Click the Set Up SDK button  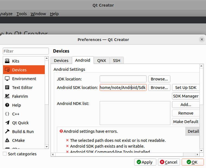point(186,88)
